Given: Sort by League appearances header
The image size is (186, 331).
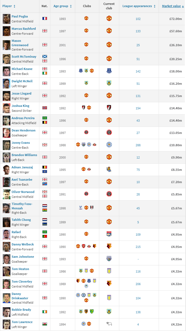Looking at the screenshot, I should 139,6.
